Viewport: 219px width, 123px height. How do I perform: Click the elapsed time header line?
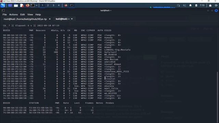pos(31,26)
